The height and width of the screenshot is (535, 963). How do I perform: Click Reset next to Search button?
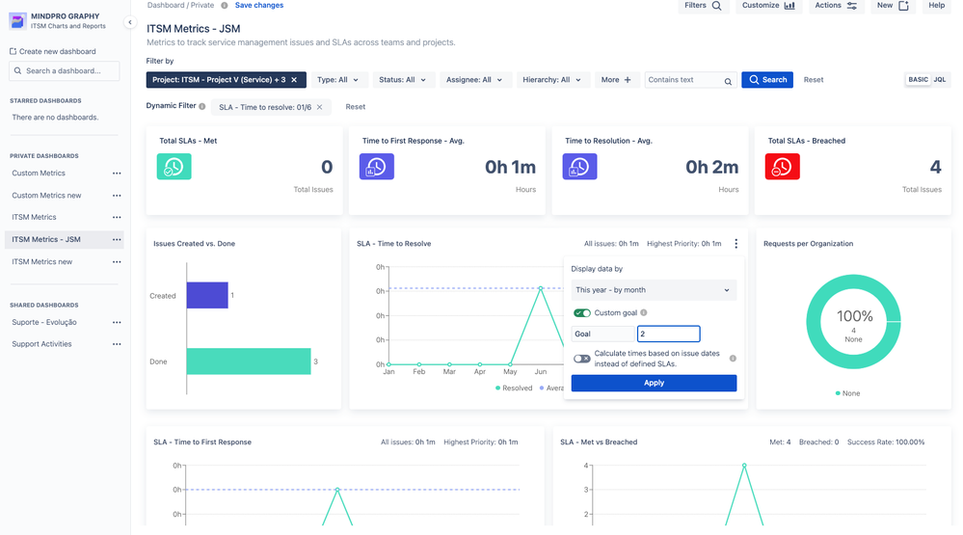click(814, 80)
